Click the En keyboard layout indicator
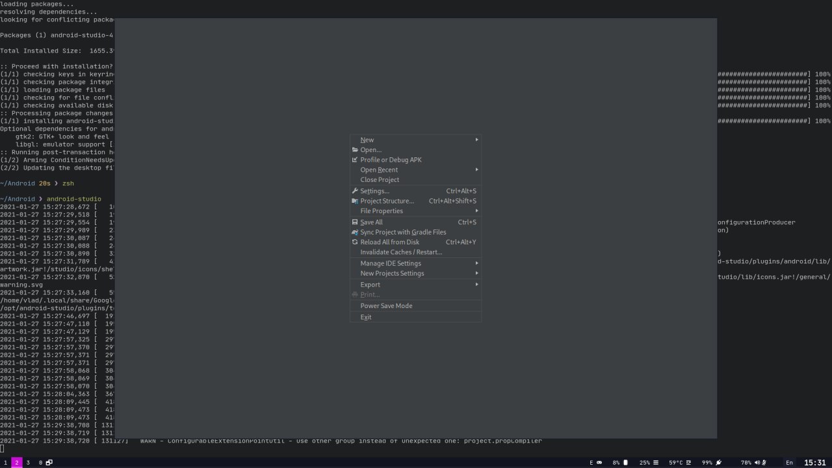Screen dimensions: 832x468 [x=790, y=463]
